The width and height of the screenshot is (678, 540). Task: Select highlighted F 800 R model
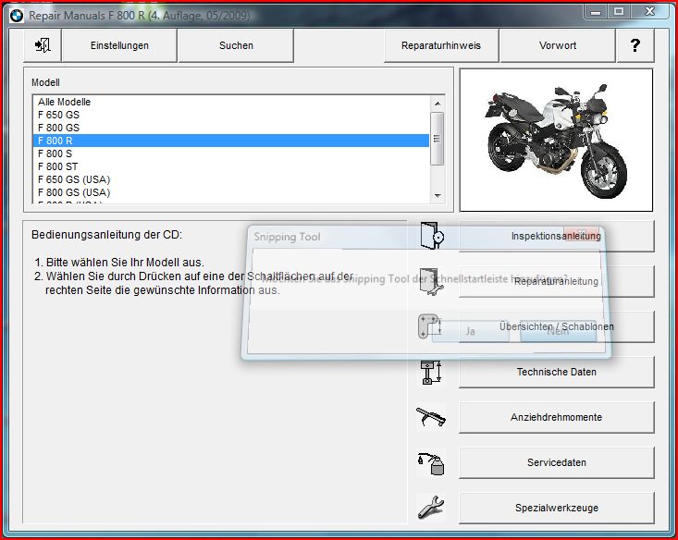(x=231, y=141)
